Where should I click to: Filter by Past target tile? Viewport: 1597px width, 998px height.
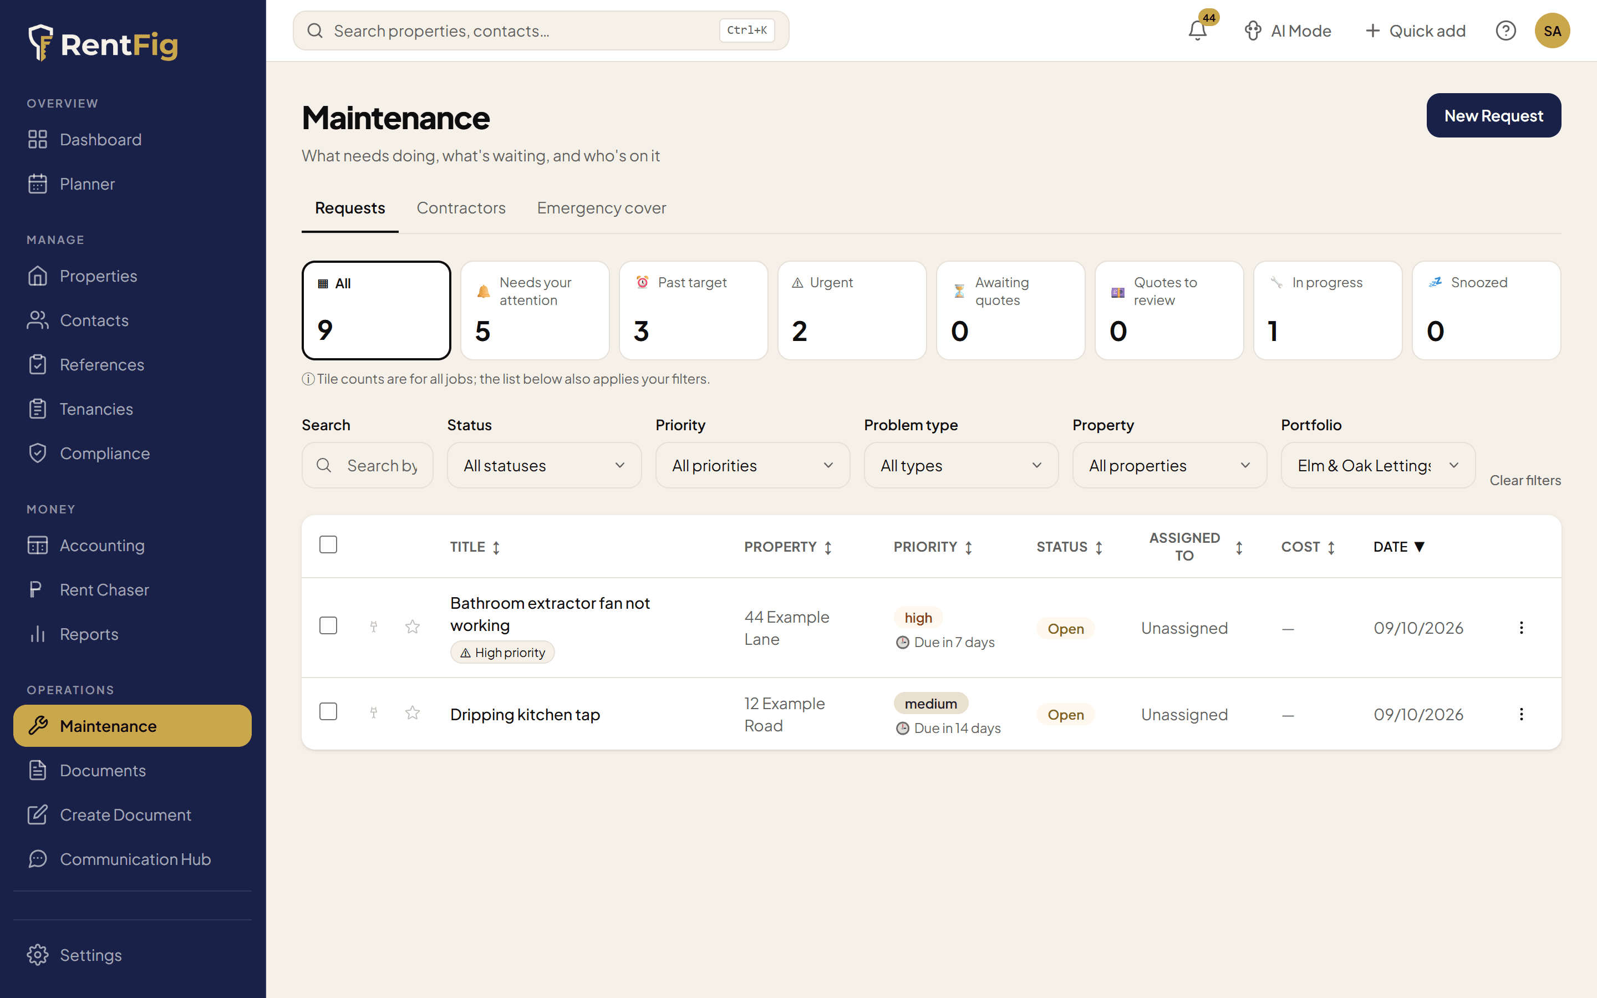(694, 310)
